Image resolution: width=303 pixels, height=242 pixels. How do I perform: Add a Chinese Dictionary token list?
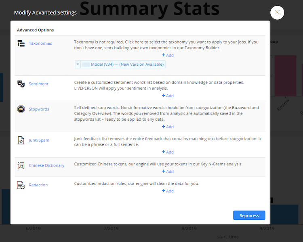coord(168,171)
